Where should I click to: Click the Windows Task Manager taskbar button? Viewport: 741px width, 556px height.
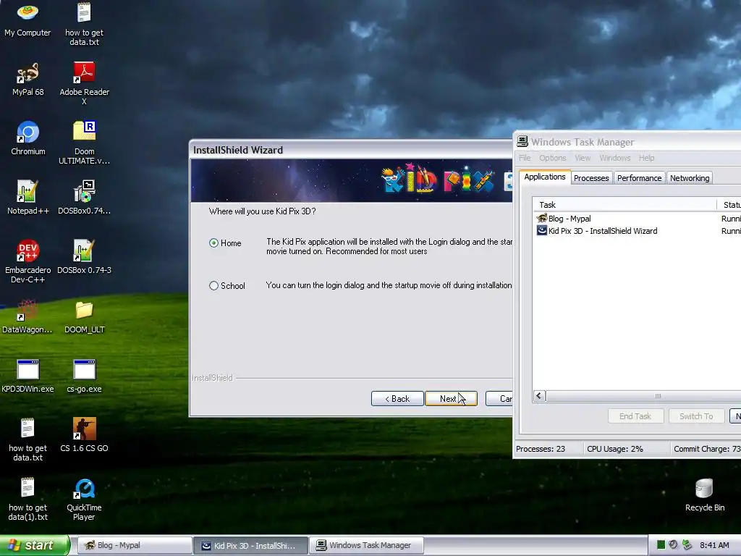pyautogui.click(x=366, y=545)
